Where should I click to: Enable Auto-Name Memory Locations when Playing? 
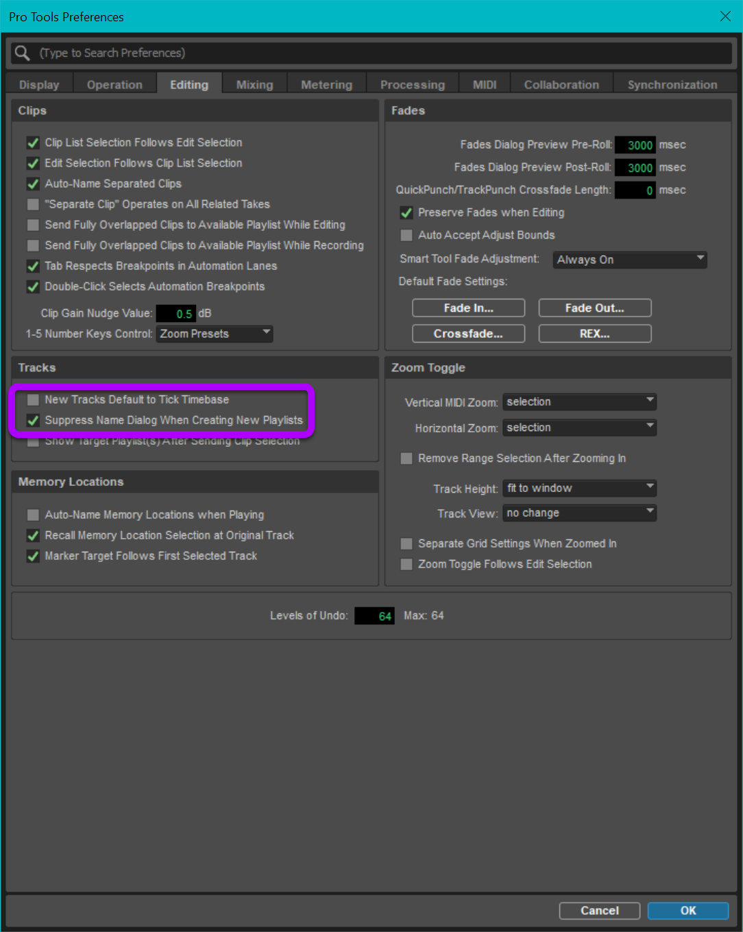[x=33, y=515]
